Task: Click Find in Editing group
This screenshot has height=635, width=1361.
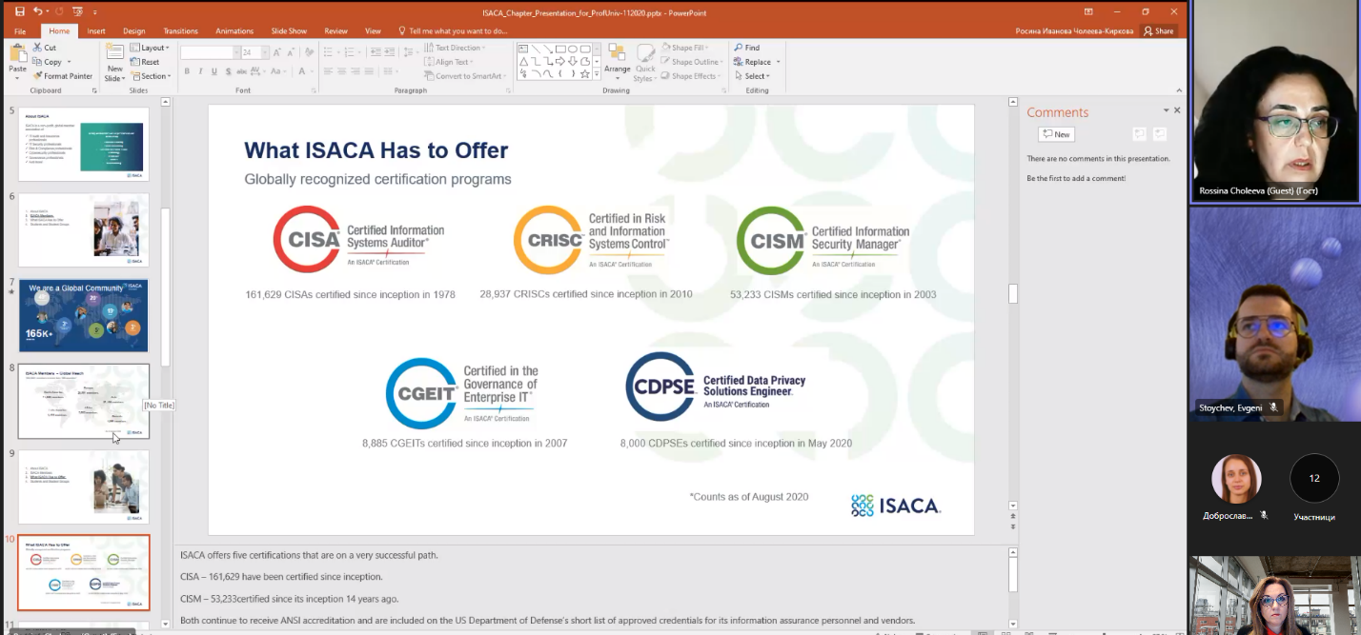Action: click(x=746, y=48)
